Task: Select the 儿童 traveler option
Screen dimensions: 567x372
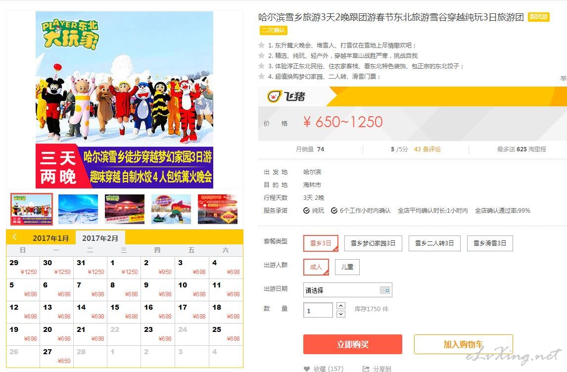Action: [347, 267]
